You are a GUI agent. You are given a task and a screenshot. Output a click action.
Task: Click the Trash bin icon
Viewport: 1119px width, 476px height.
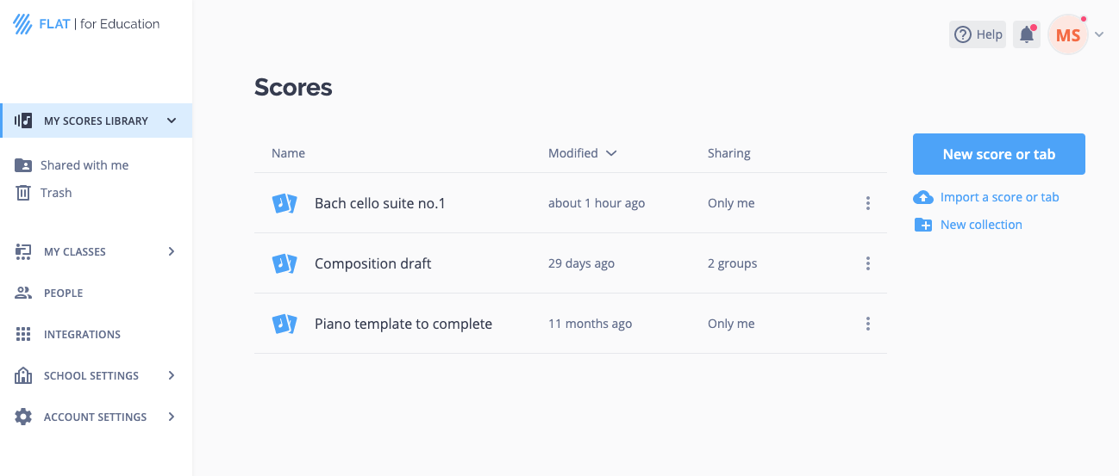tap(23, 193)
